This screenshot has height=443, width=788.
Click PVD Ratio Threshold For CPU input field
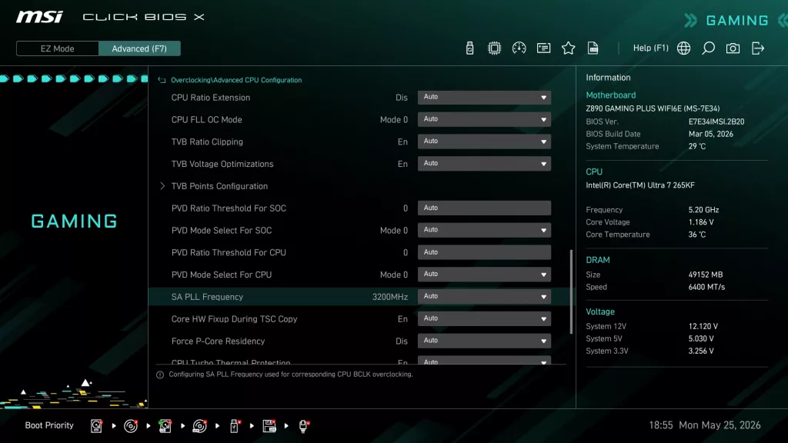(484, 252)
